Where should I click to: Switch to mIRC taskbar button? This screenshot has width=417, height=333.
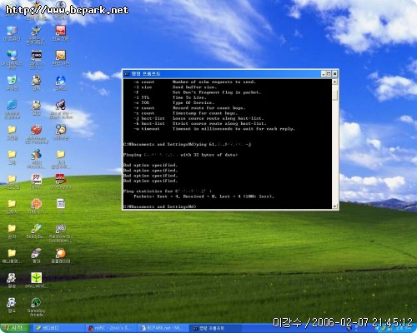pyautogui.click(x=111, y=328)
